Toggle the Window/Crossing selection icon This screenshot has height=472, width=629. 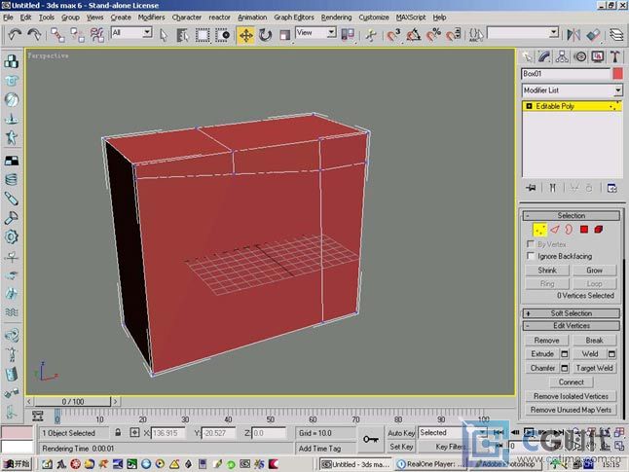coord(222,35)
